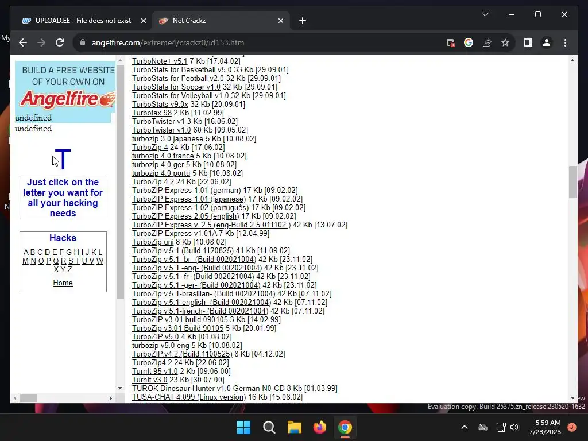Click the main page vertical scrollbar thumb
Screen dimensions: 588x441
coord(572,182)
